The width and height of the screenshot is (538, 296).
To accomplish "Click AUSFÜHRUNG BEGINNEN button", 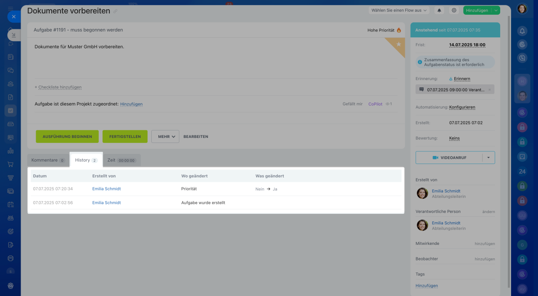I will (x=67, y=137).
